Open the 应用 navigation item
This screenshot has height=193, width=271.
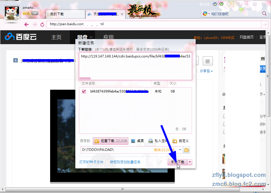pyautogui.click(x=108, y=37)
